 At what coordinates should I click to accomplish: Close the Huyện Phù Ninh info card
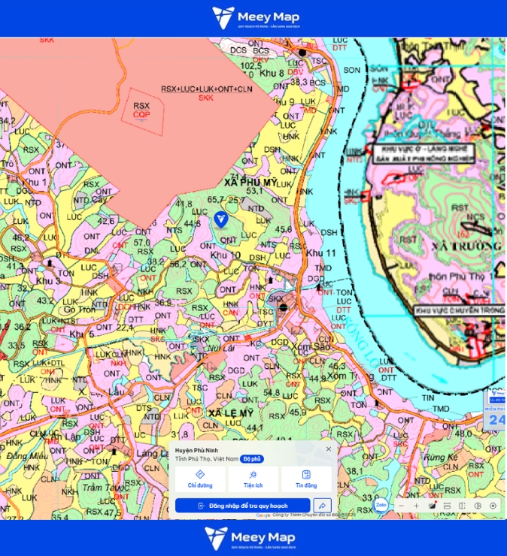[x=329, y=449]
